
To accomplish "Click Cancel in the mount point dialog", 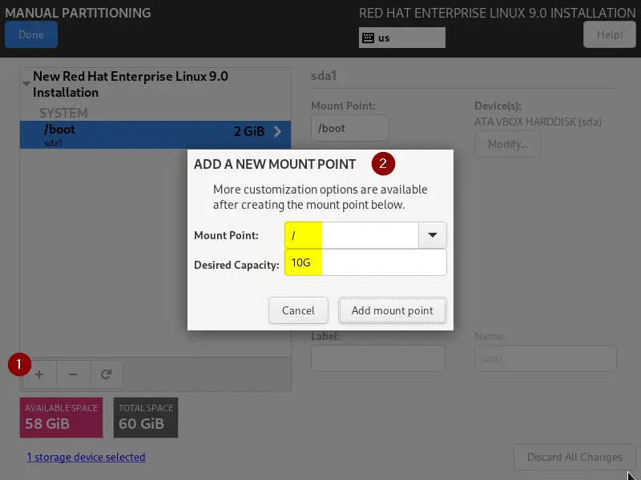I will tap(298, 310).
